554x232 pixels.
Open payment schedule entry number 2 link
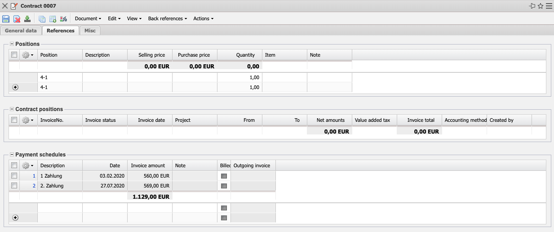pyautogui.click(x=34, y=186)
